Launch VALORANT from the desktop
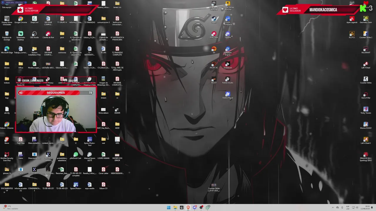 [366, 50]
